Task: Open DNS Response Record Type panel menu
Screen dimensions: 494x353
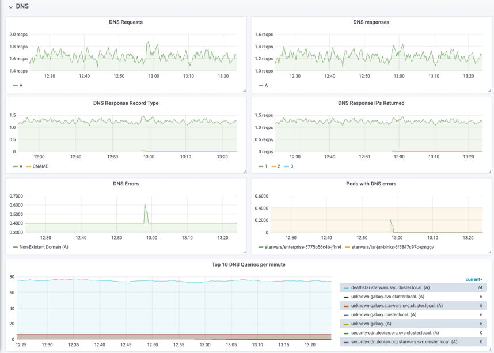Action: [x=126, y=103]
